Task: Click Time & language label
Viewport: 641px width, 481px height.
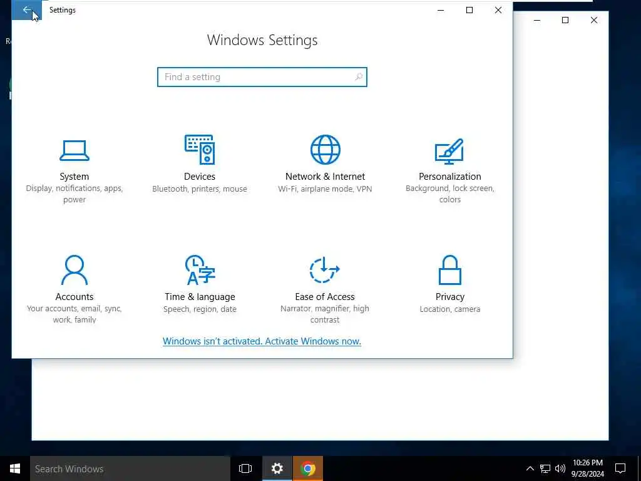Action: [x=200, y=296]
